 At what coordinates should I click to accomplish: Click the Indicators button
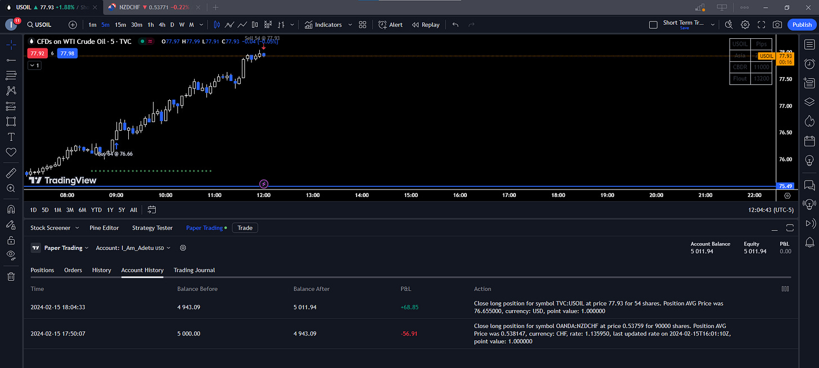323,25
